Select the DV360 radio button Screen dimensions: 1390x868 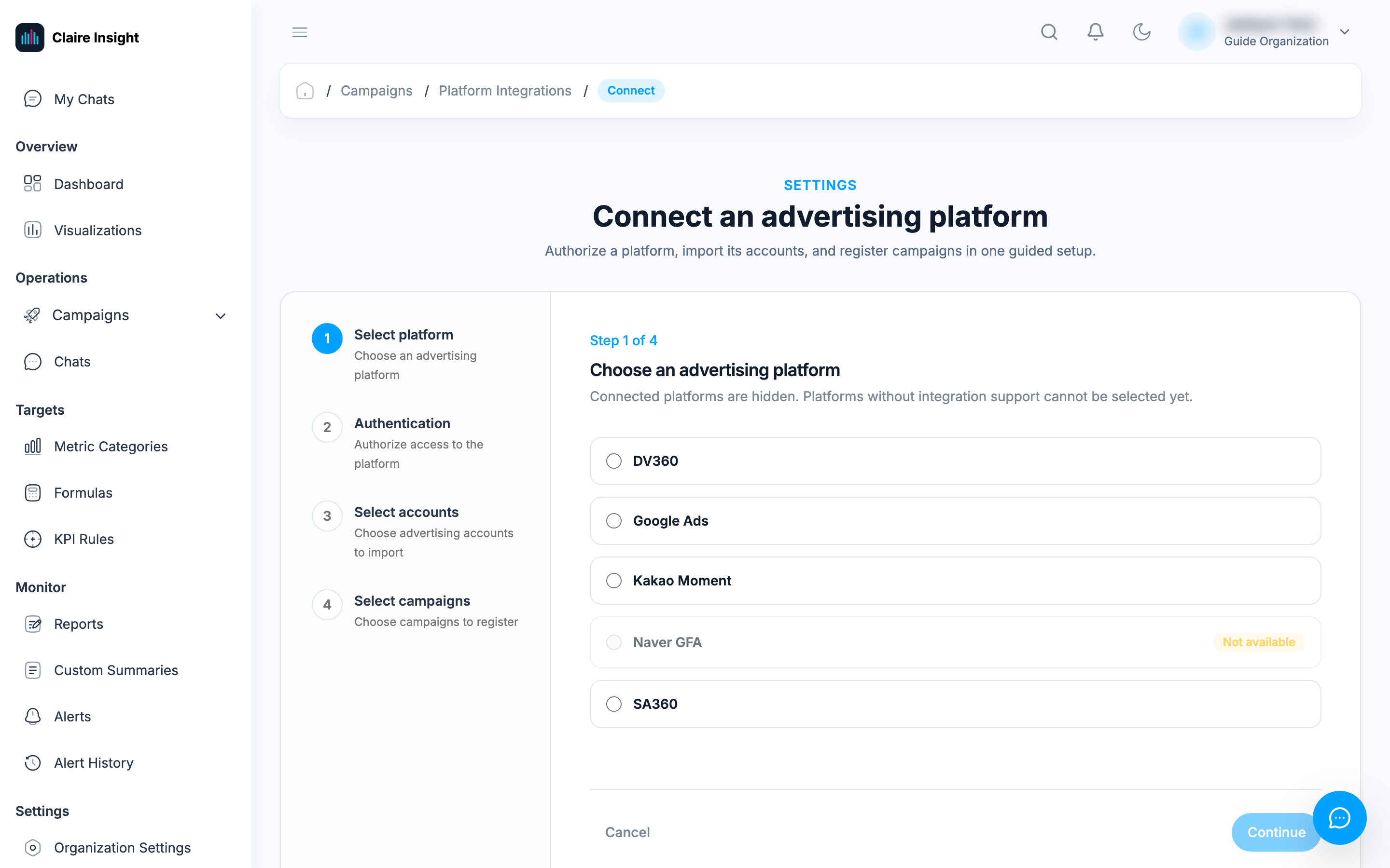coord(613,461)
